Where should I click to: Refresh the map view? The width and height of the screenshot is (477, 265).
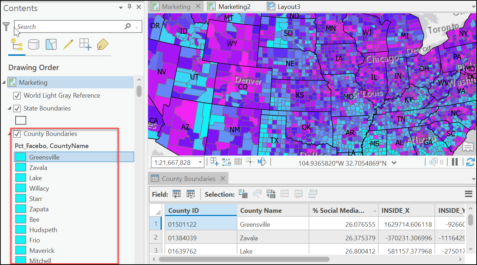pos(471,162)
